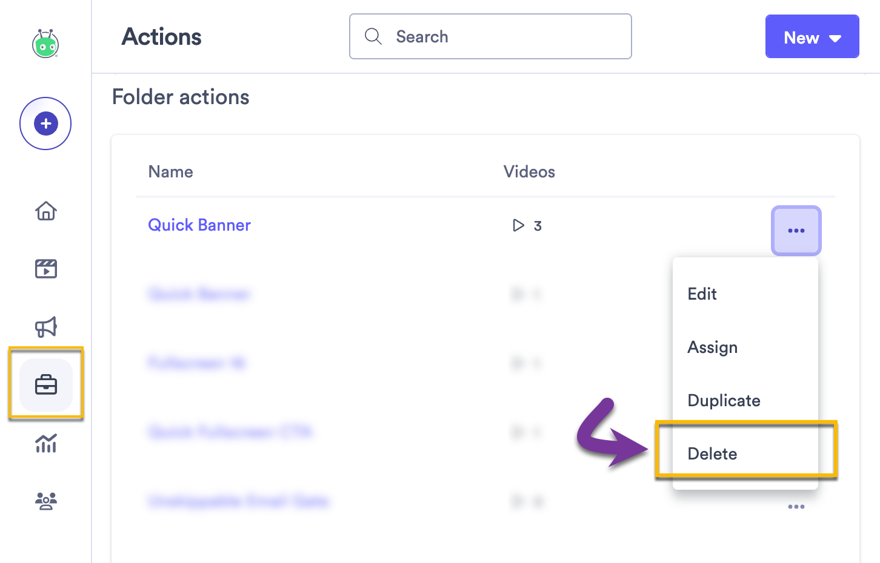The width and height of the screenshot is (880, 563).
Task: Open the Campaigns megaphone icon
Action: coord(45,327)
